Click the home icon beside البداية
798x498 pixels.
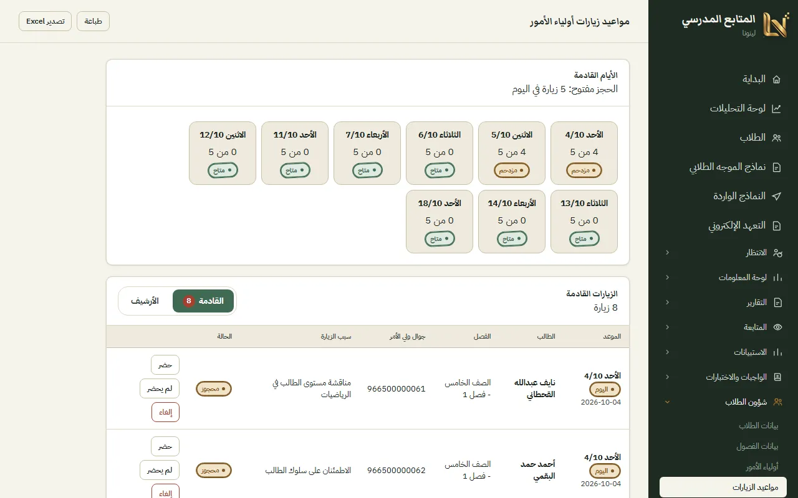pyautogui.click(x=776, y=79)
